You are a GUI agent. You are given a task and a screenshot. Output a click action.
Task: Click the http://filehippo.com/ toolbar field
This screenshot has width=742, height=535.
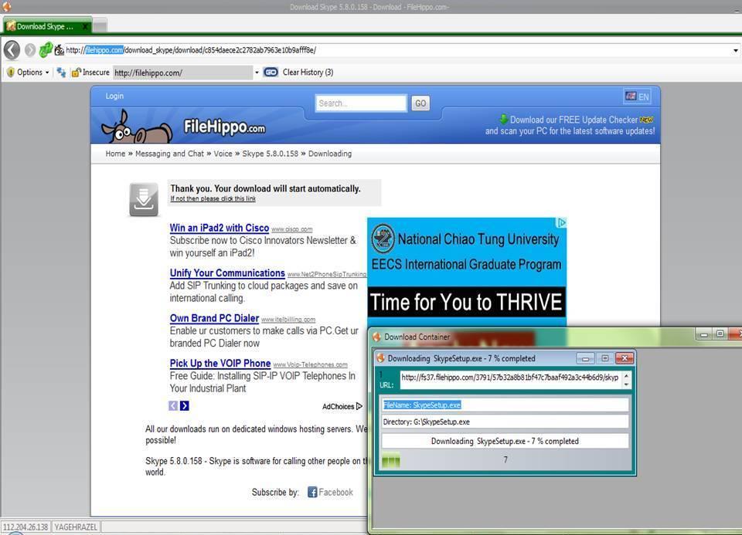182,73
